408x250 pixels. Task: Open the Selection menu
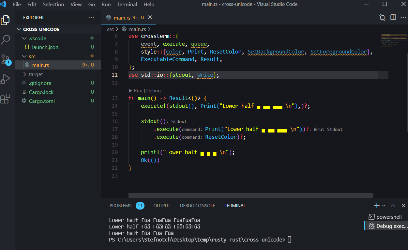coord(53,4)
